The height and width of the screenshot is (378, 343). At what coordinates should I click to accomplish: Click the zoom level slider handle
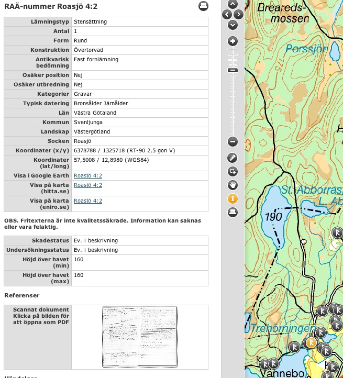pos(233,70)
